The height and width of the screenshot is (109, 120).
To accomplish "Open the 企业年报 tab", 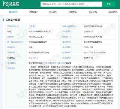I will coord(53,12).
